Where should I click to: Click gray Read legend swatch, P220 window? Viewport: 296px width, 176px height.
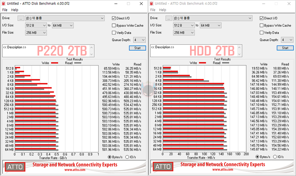78,63
